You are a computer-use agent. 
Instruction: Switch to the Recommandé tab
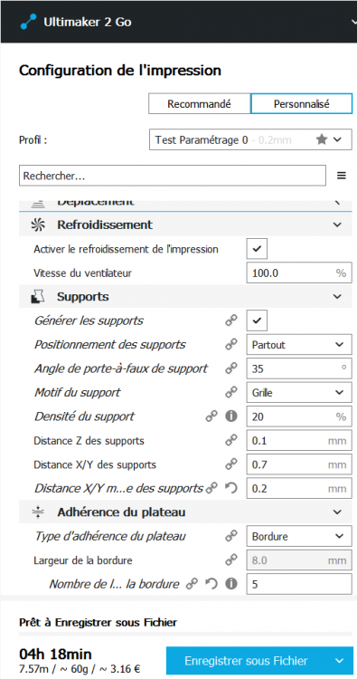pos(199,104)
